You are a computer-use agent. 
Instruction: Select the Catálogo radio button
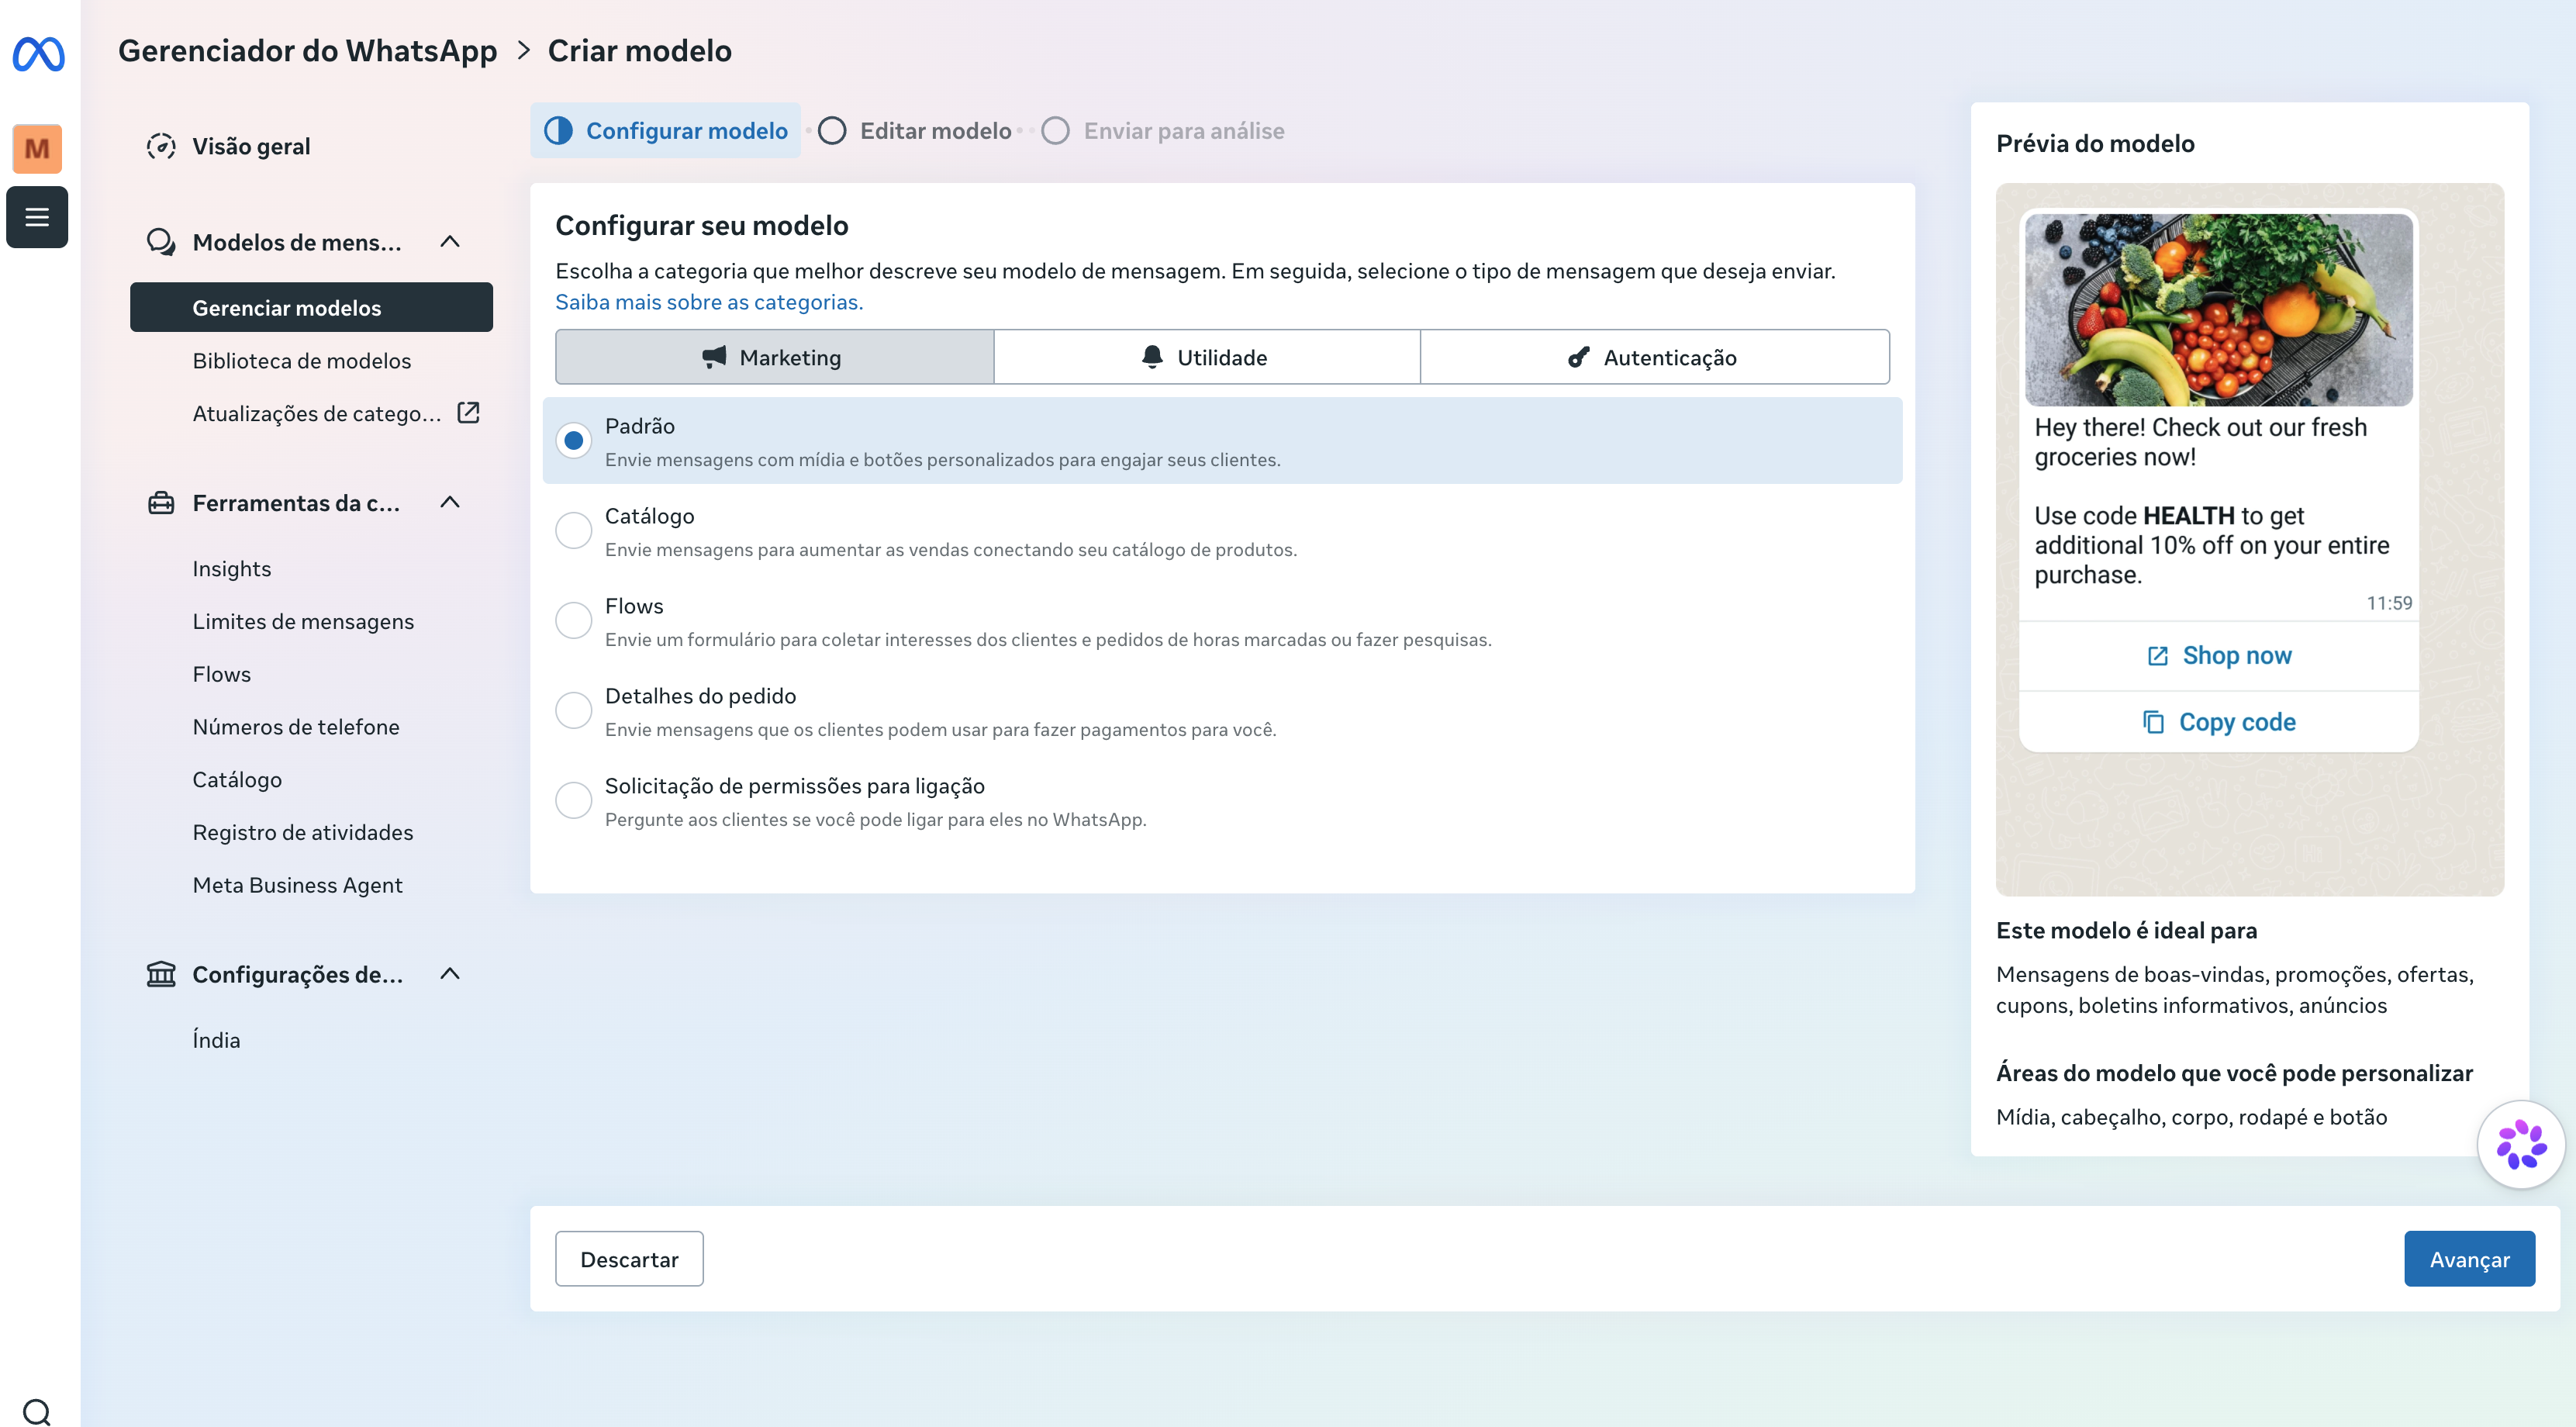pos(574,531)
